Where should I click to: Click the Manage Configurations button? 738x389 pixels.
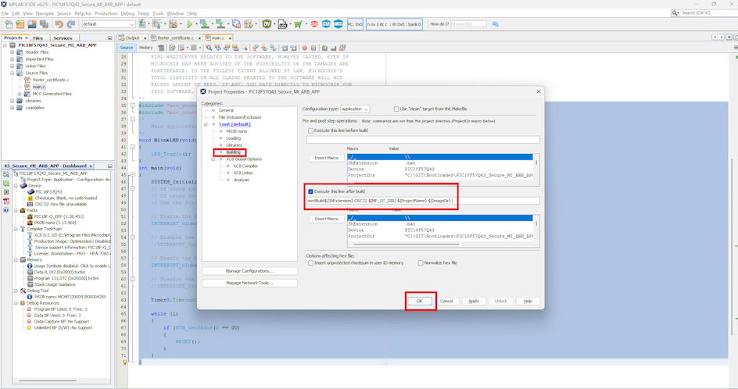249,271
